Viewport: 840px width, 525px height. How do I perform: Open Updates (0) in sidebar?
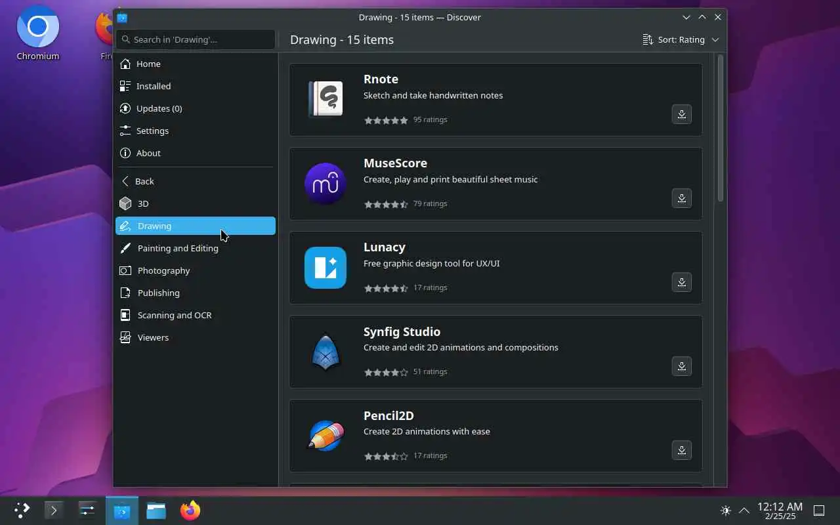(x=196, y=108)
